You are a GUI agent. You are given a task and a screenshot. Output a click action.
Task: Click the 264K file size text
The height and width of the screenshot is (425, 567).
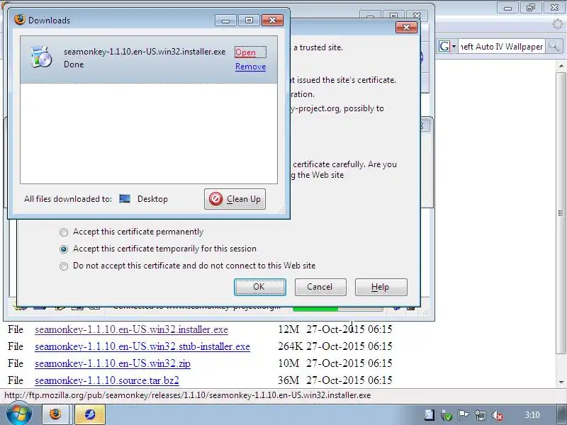(x=290, y=346)
